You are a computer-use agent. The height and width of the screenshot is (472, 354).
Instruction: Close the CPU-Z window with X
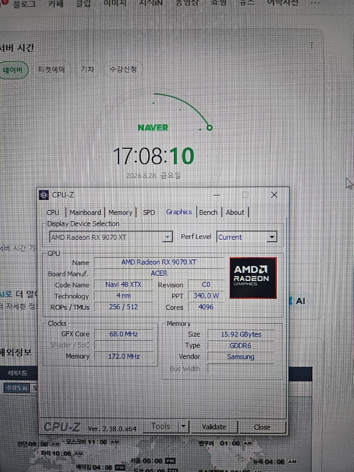coord(274,195)
